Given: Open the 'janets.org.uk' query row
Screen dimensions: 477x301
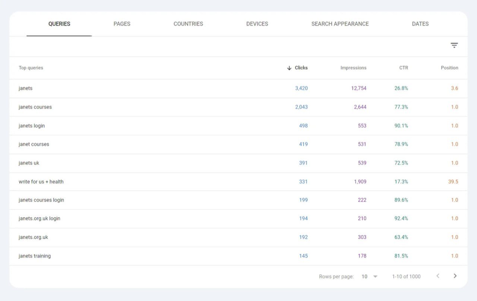Looking at the screenshot, I should point(238,237).
